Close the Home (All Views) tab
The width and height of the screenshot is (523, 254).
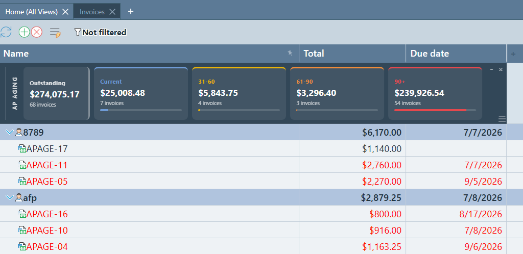66,12
